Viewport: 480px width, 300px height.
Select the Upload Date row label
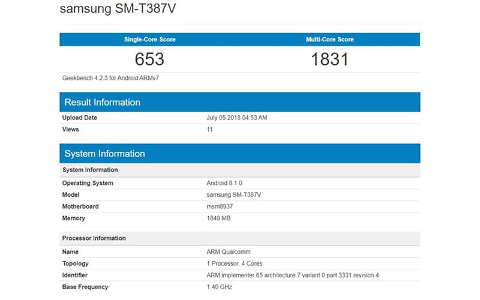point(80,118)
